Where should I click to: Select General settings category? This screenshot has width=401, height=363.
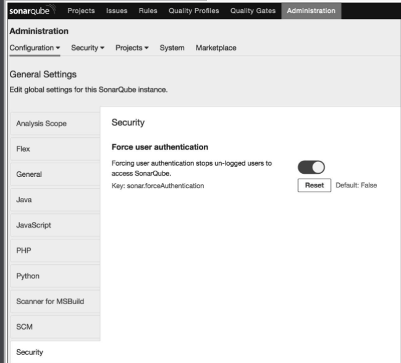[x=55, y=174]
